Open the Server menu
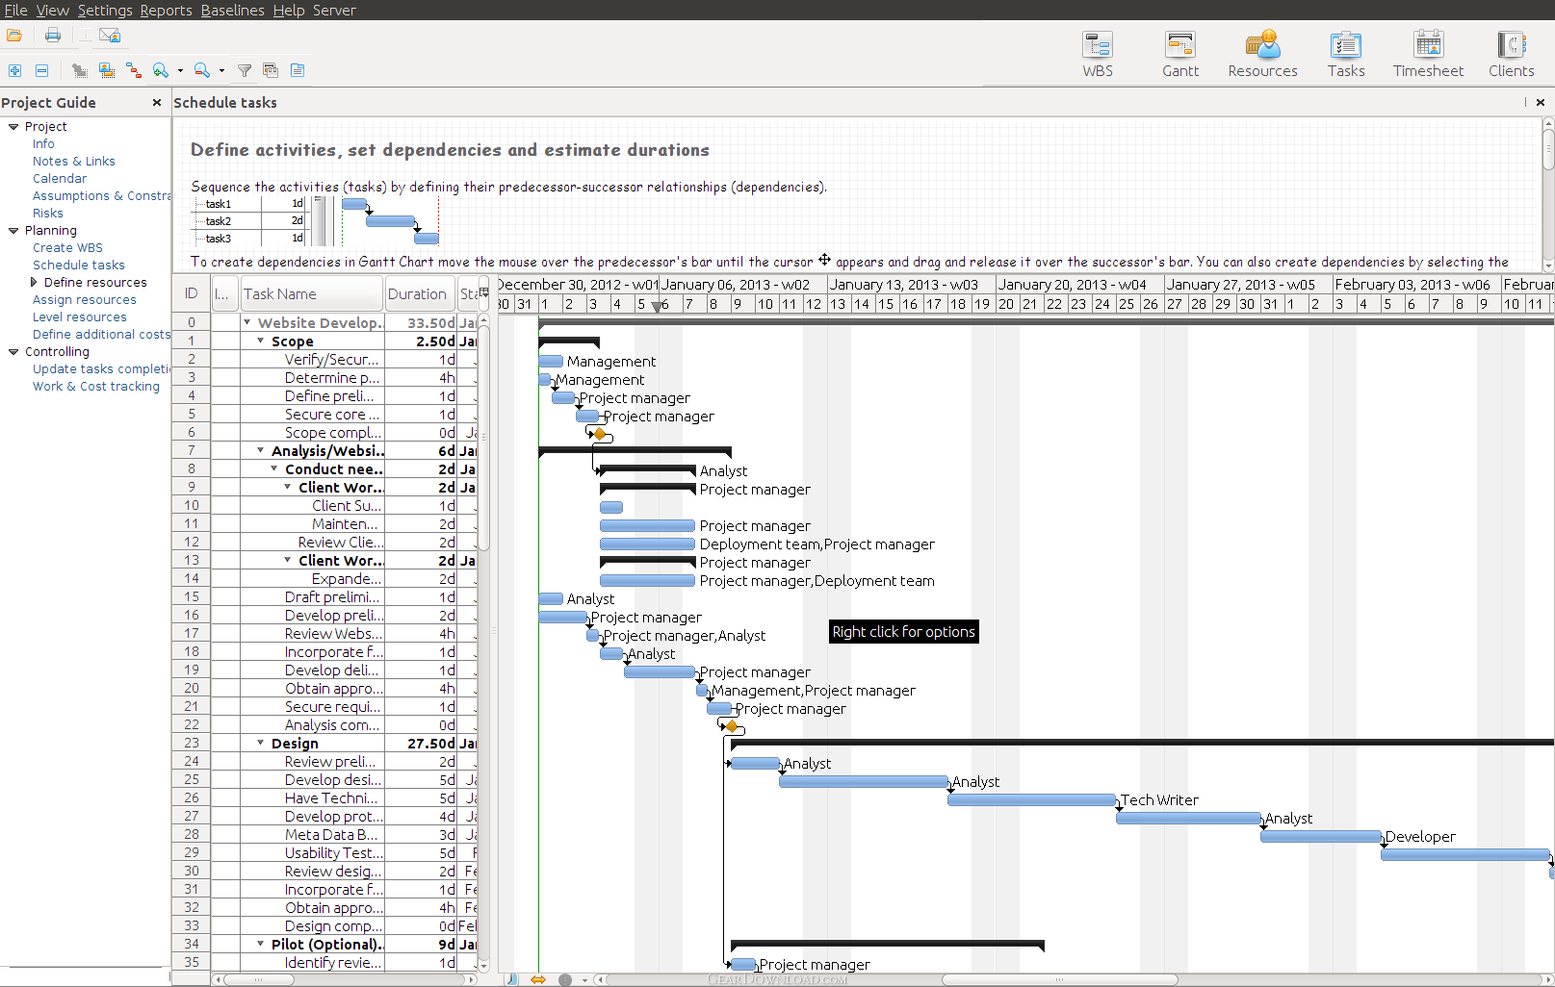Screen dimensions: 1555x987 click(x=334, y=10)
